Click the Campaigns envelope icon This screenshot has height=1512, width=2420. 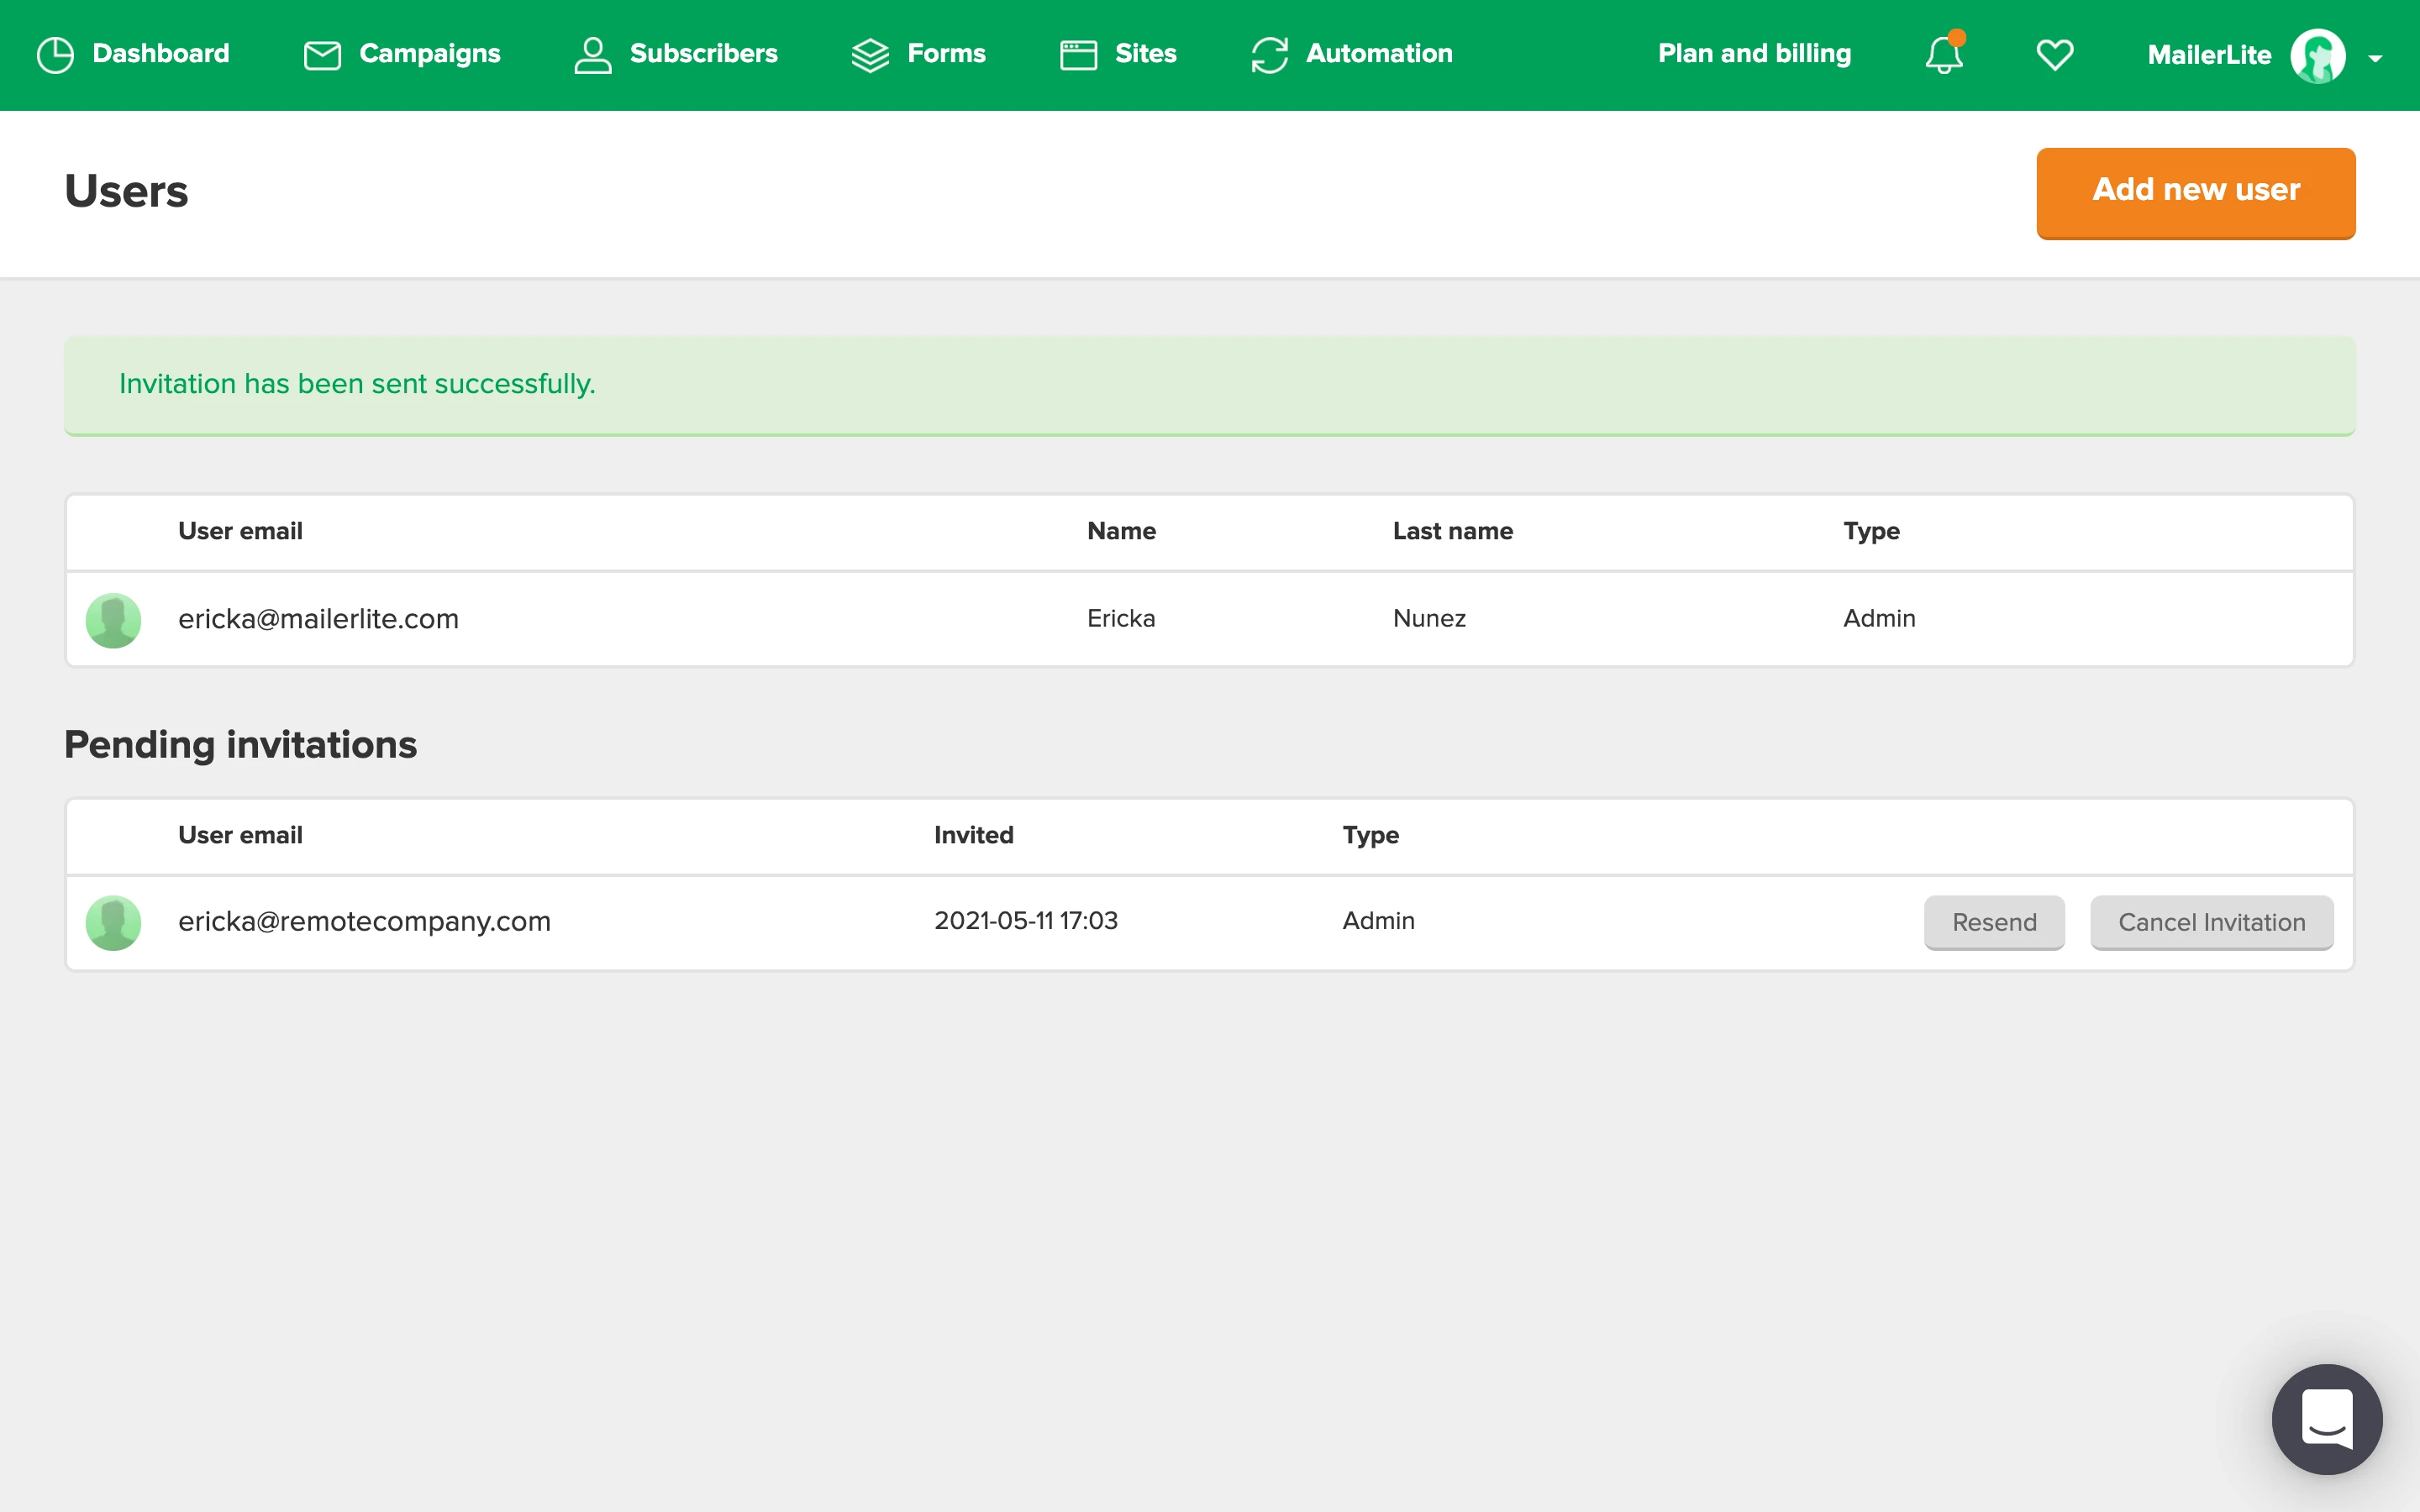click(x=322, y=55)
